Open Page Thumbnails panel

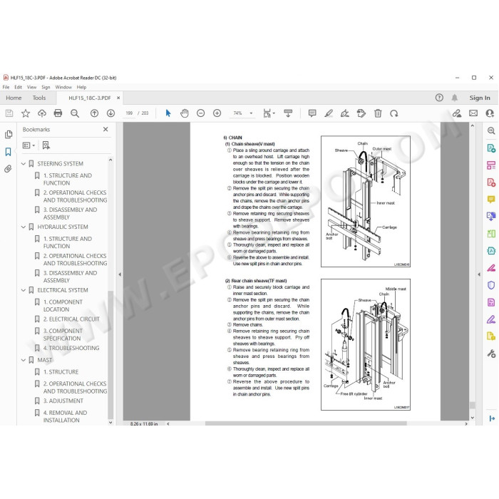pyautogui.click(x=9, y=135)
